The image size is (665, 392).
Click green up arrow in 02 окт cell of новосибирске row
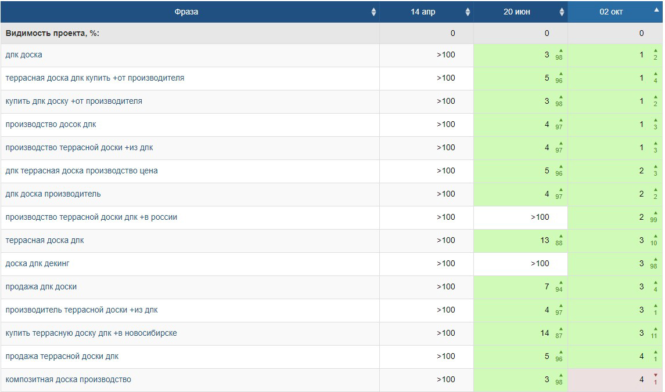coord(655,329)
